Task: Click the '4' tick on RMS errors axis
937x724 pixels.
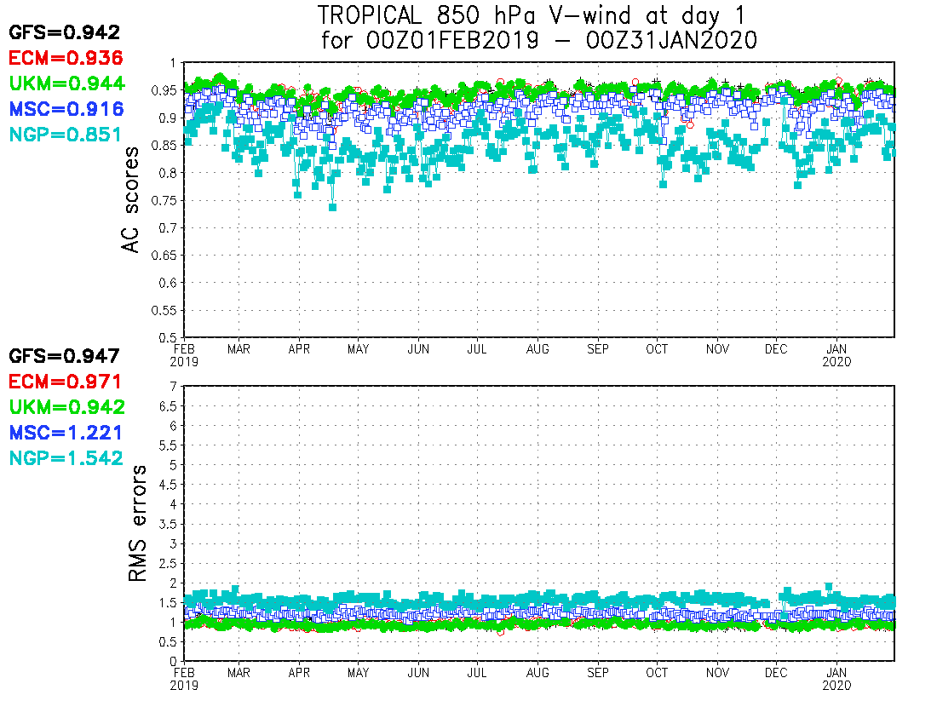Action: pos(173,505)
